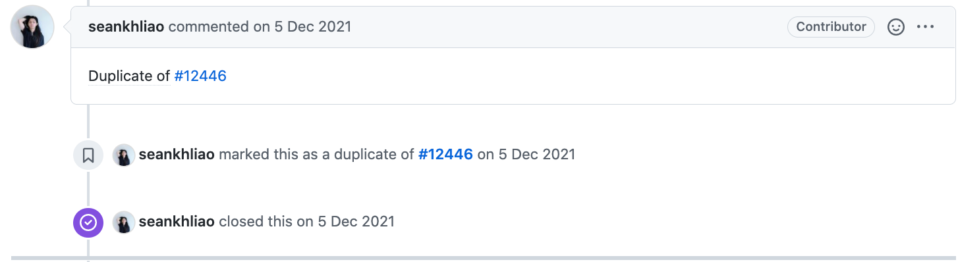Click the 'marked this as a duplicate of' text

317,155
